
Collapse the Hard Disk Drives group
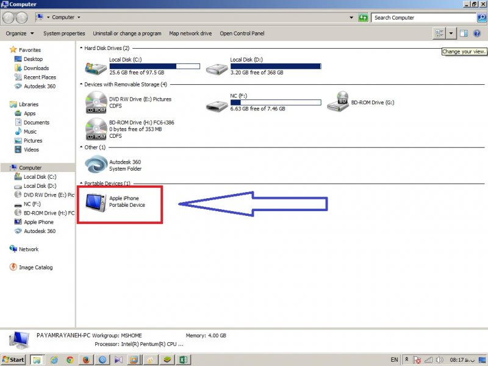(x=81, y=48)
